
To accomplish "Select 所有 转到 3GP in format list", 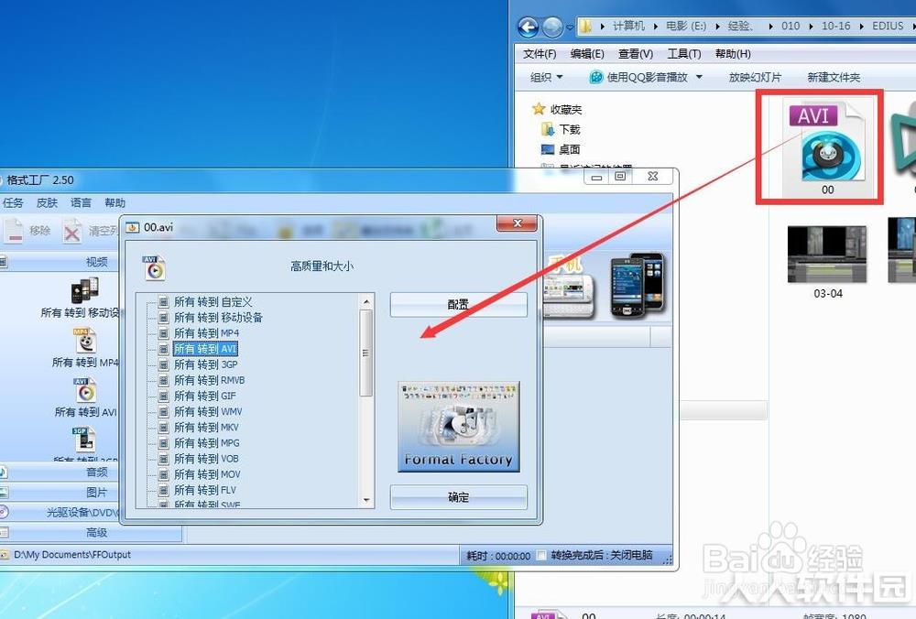I will coord(205,364).
